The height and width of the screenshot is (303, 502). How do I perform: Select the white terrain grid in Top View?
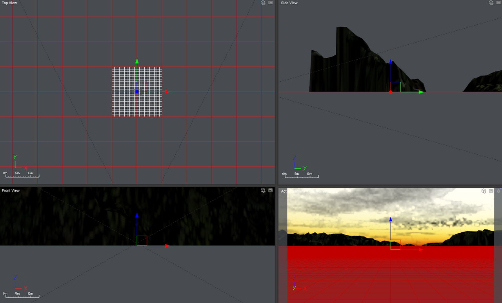tap(137, 91)
